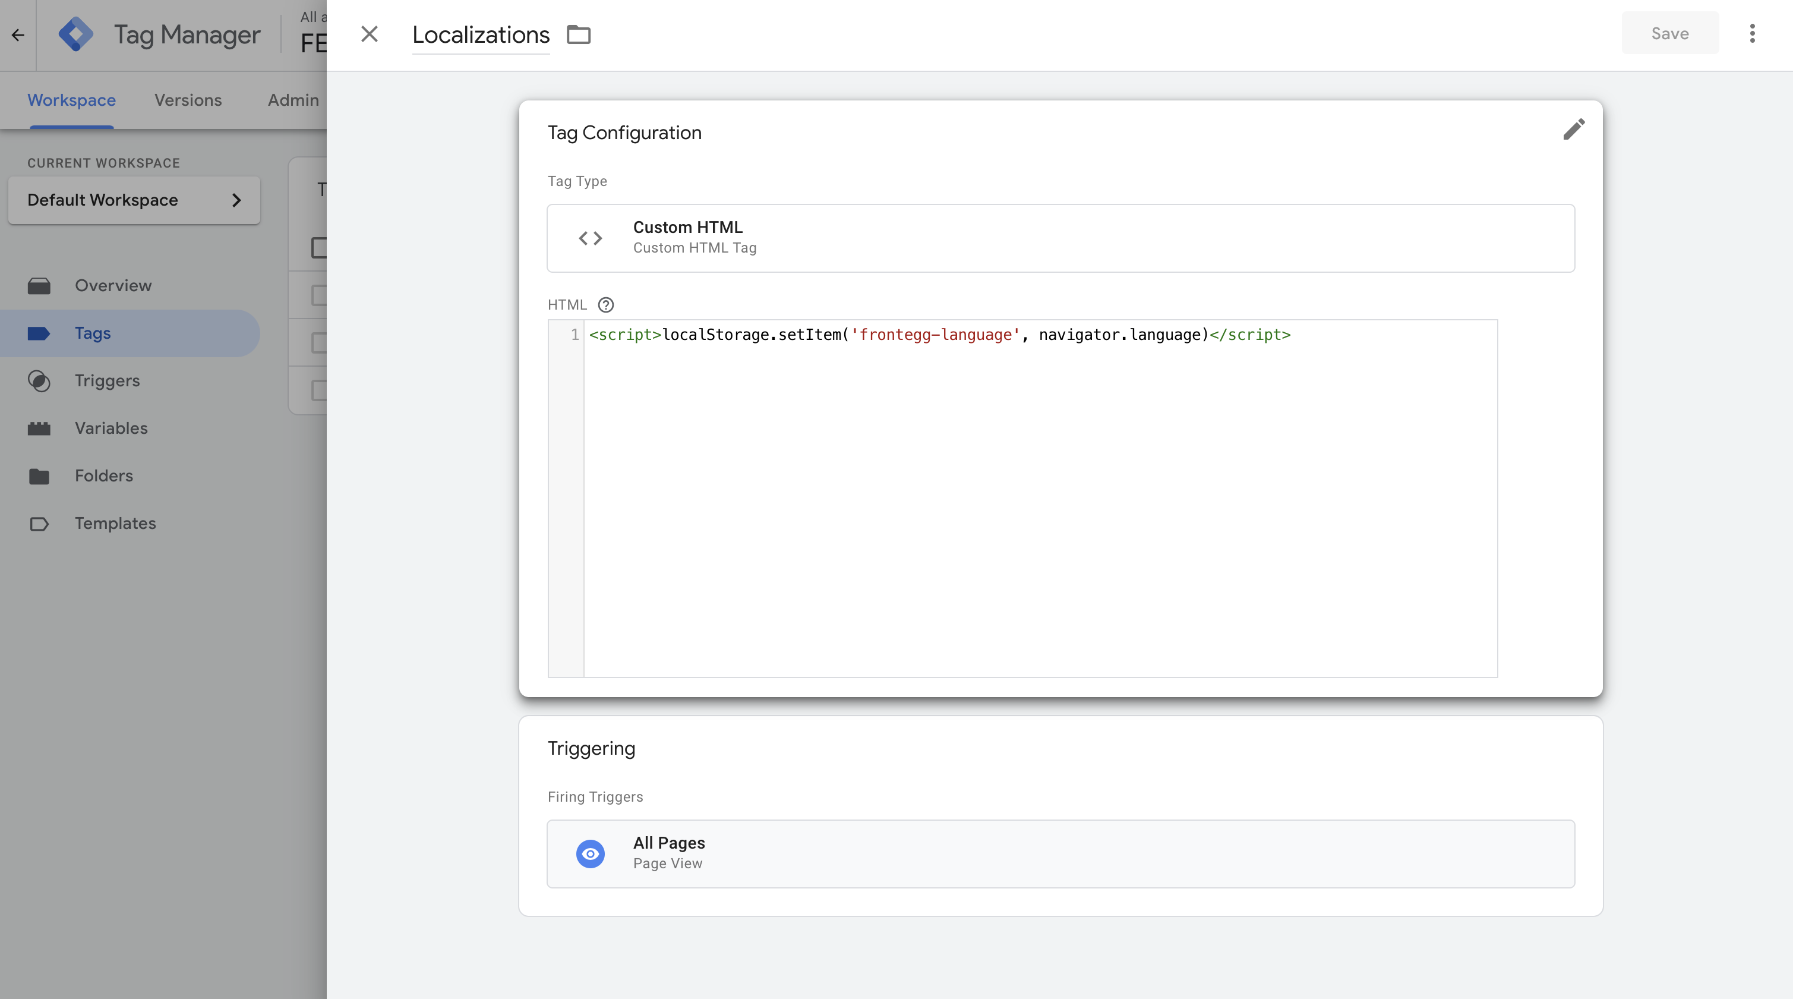Click the Admin tab

(x=294, y=100)
